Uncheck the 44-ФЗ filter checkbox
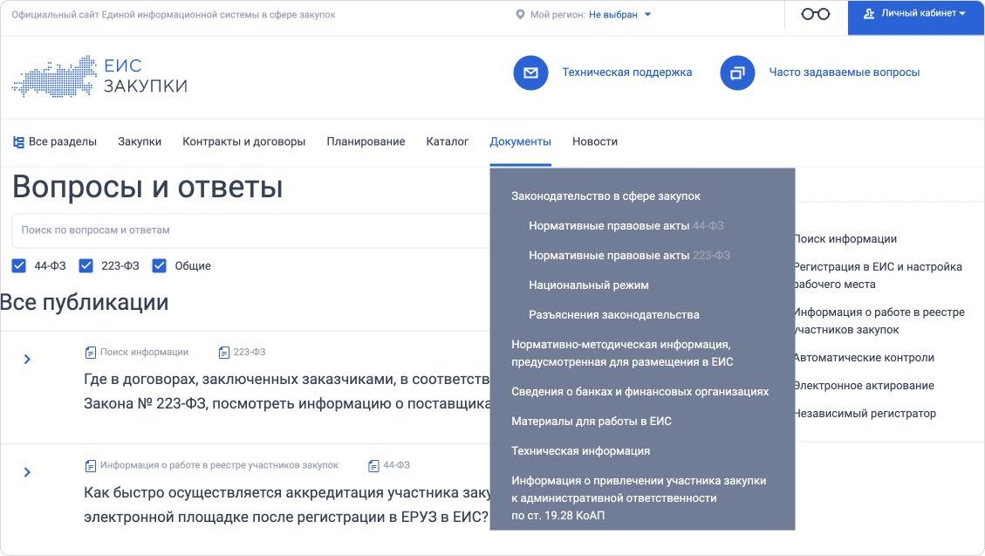 18,265
